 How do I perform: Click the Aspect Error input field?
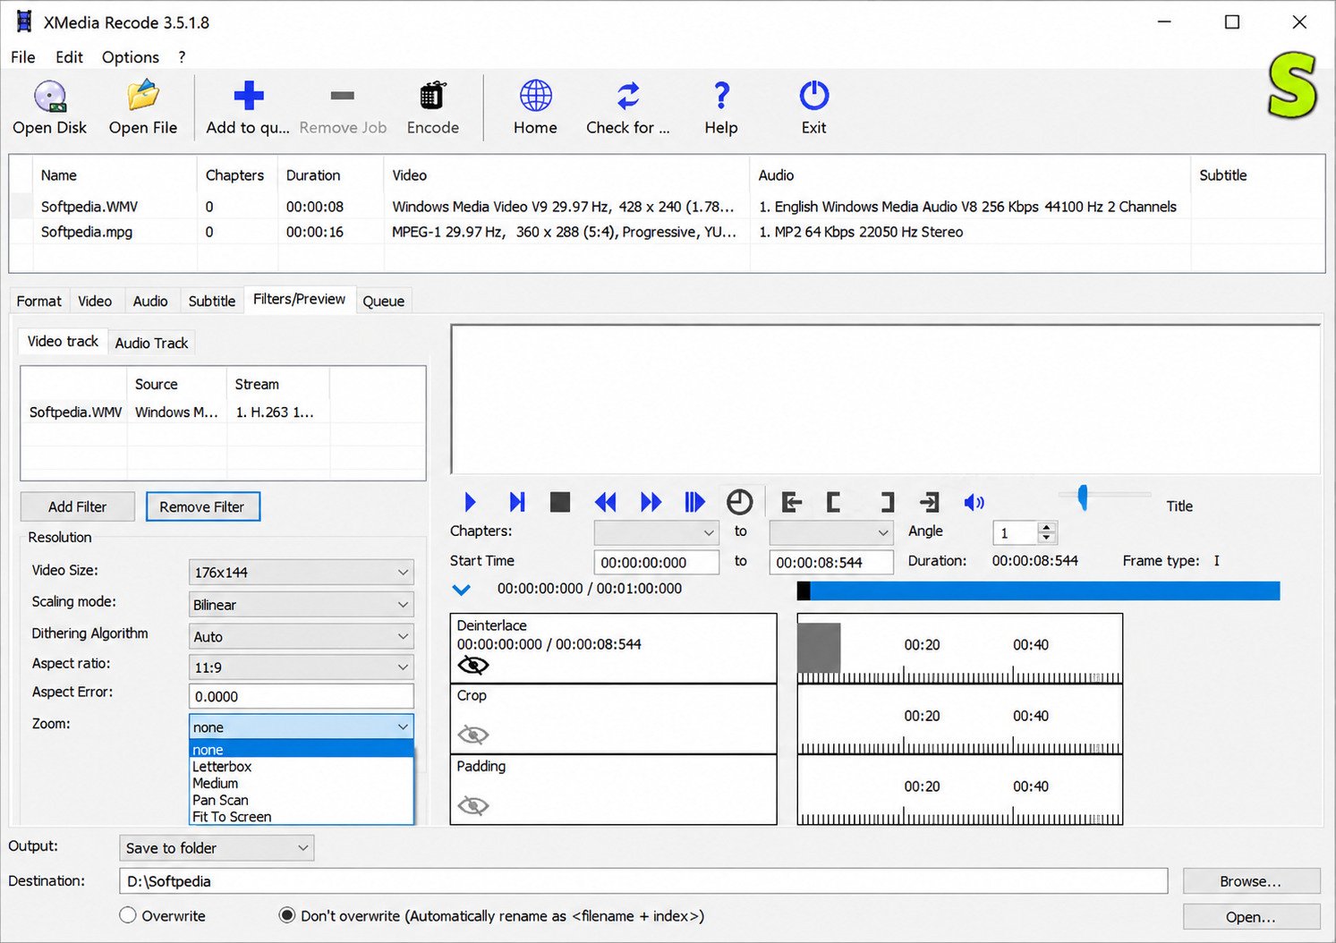302,696
